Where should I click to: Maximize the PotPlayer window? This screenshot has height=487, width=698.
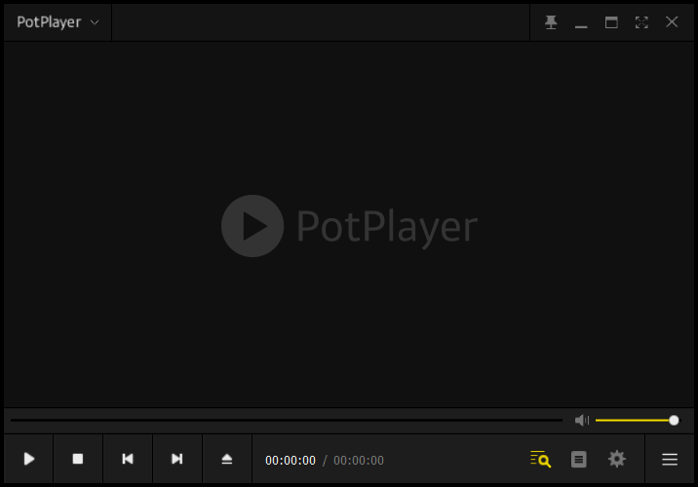611,22
